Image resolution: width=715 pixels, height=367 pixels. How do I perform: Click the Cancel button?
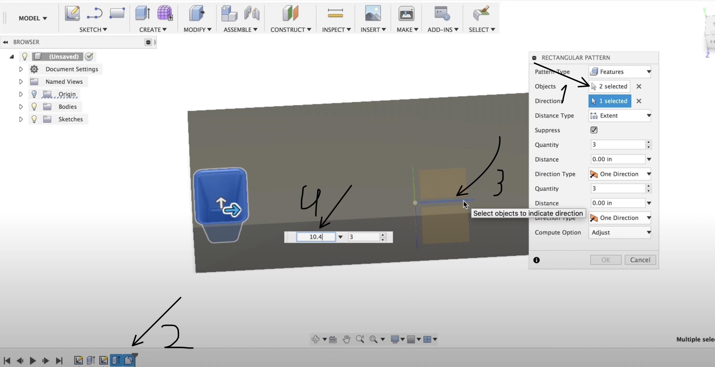640,260
